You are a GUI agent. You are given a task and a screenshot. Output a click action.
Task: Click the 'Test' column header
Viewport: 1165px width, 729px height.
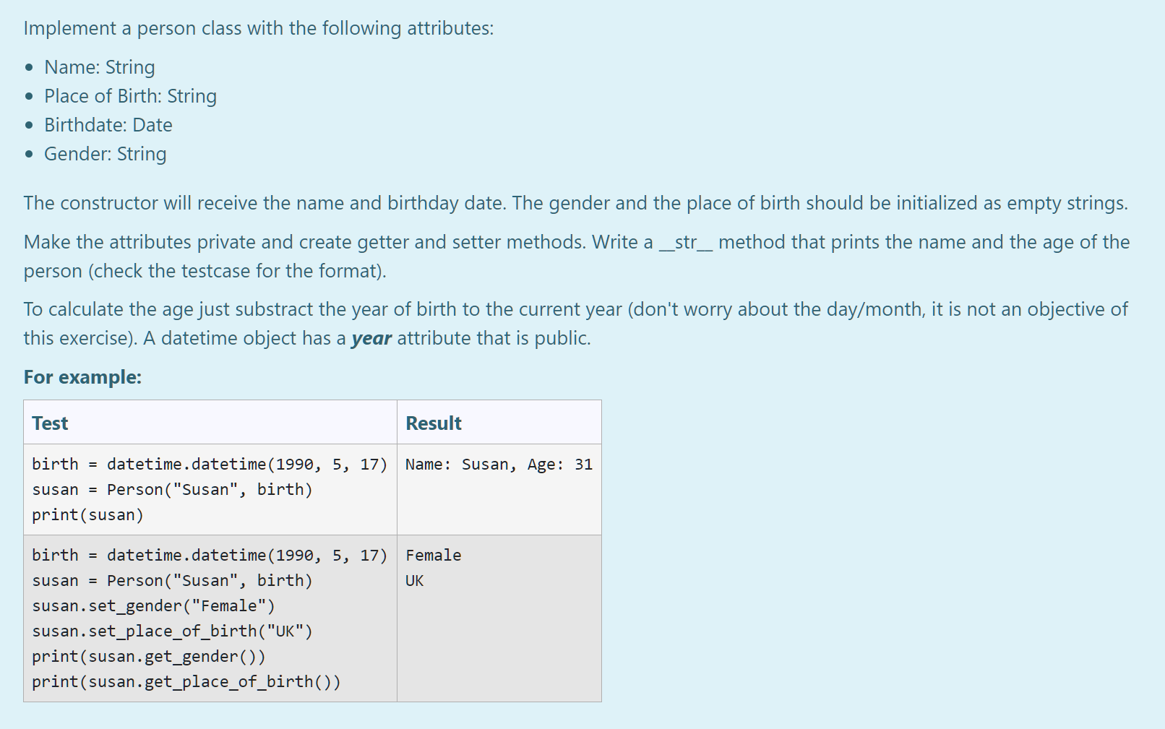[49, 423]
